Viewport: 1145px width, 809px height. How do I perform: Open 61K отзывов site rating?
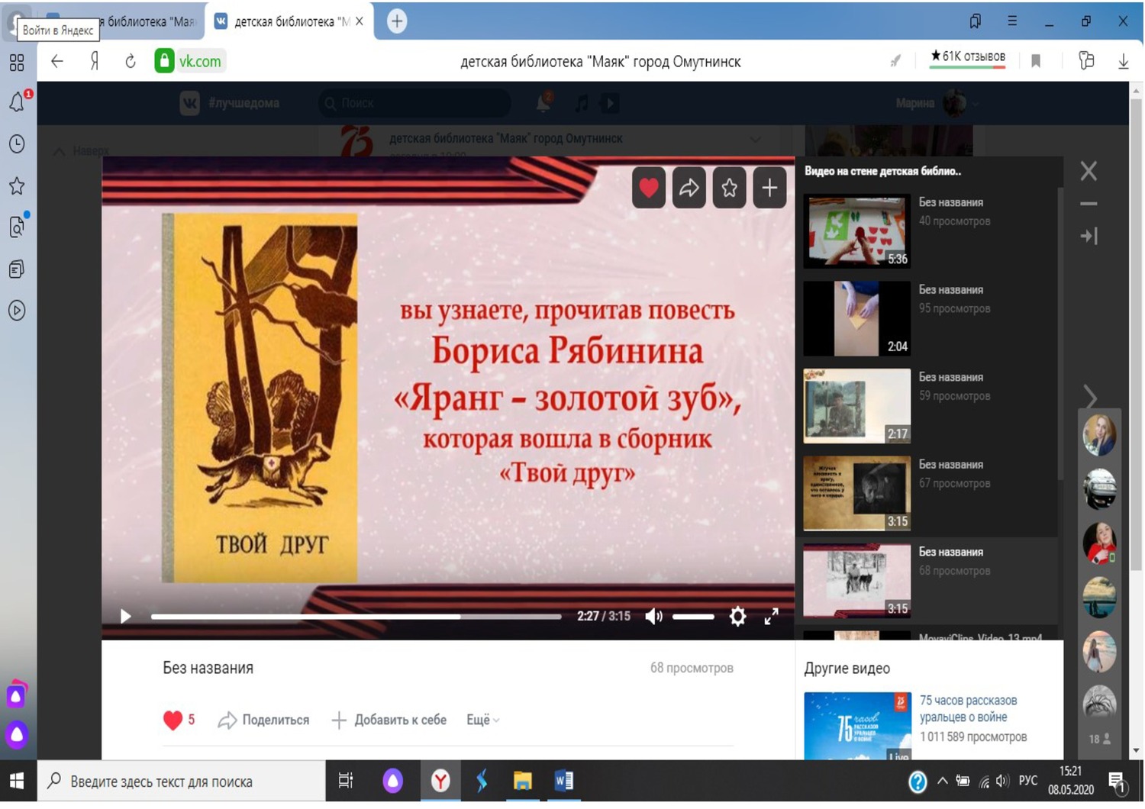(967, 57)
